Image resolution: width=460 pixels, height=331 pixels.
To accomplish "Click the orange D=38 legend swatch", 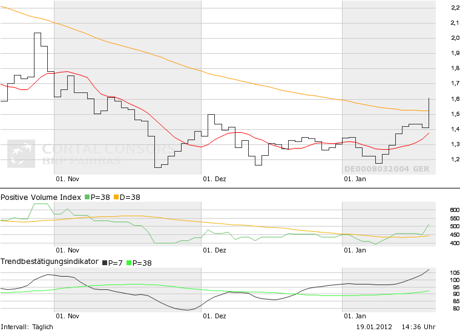I will (116, 198).
